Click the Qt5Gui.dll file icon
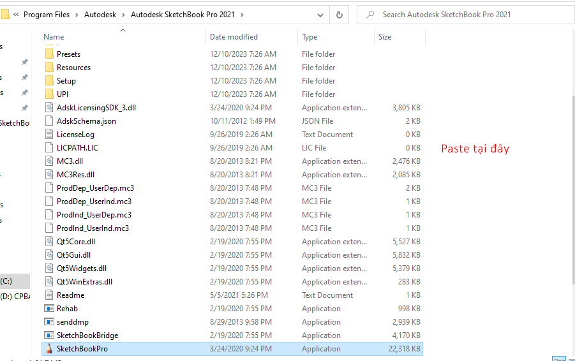This screenshot has width=575, height=361. tap(49, 254)
